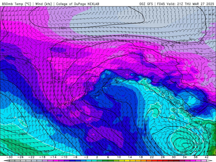This screenshot has height=162, width=216.
Task: Click the 2 colorbar scale label
Action: [97, 157]
